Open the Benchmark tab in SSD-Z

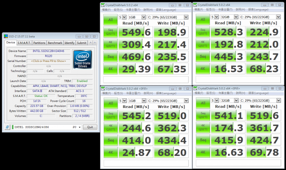[x=55, y=42]
